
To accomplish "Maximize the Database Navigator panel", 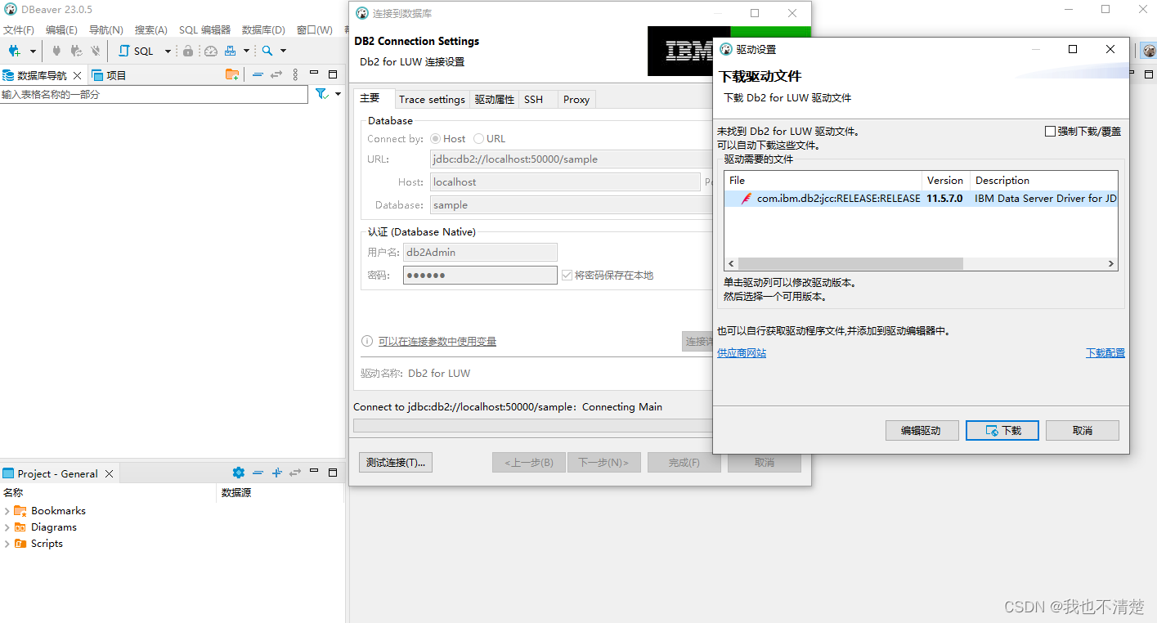I will tap(333, 74).
